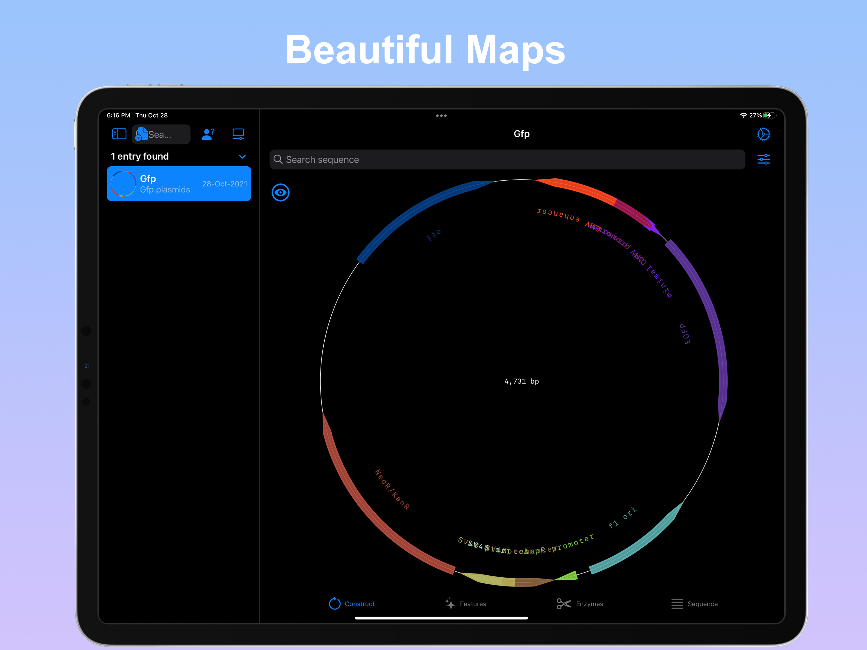Open the display device icon
Image resolution: width=867 pixels, height=650 pixels.
pos(238,134)
